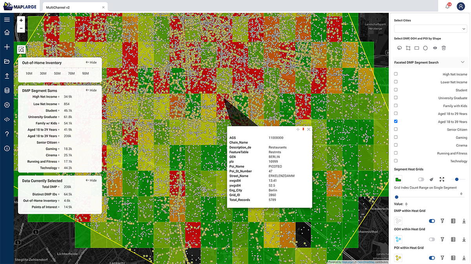471x264 pixels.
Task: Open the database icon in left sidebar
Action: pos(7,90)
